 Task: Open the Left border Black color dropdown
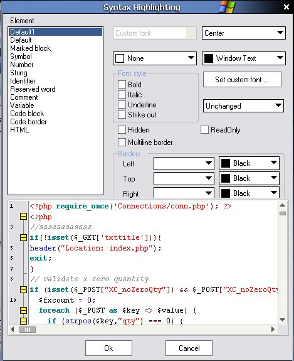249,163
